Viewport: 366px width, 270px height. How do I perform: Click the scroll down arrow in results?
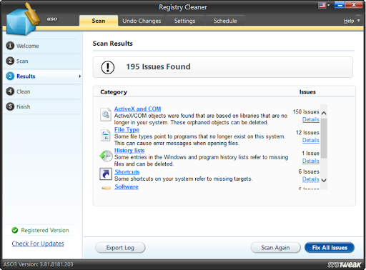coord(324,180)
